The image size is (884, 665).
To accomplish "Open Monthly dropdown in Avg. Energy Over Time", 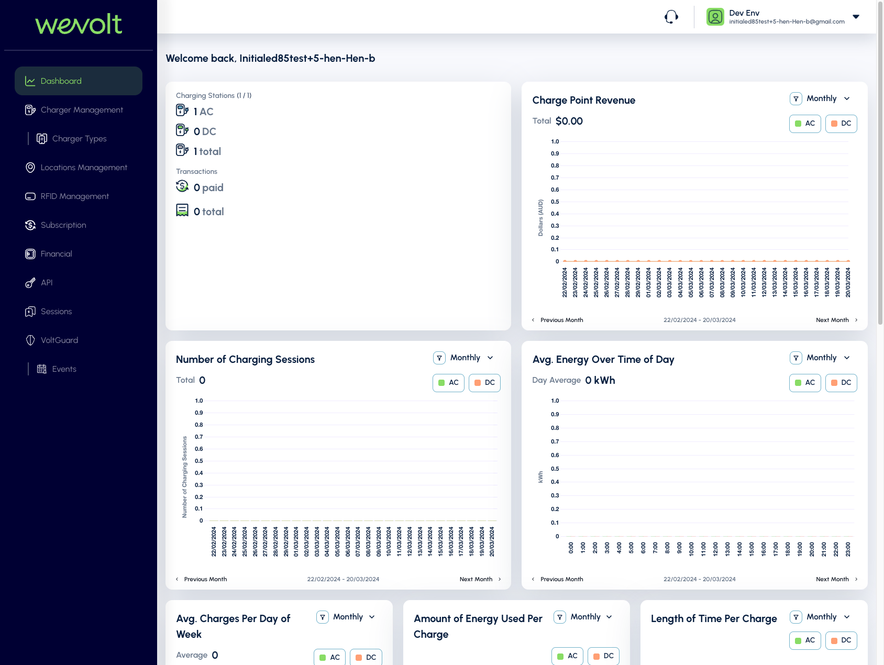I will click(x=828, y=358).
